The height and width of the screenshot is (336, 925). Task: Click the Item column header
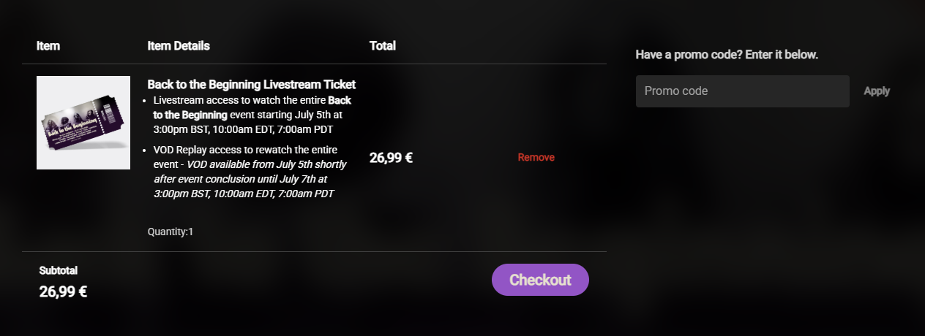[48, 45]
